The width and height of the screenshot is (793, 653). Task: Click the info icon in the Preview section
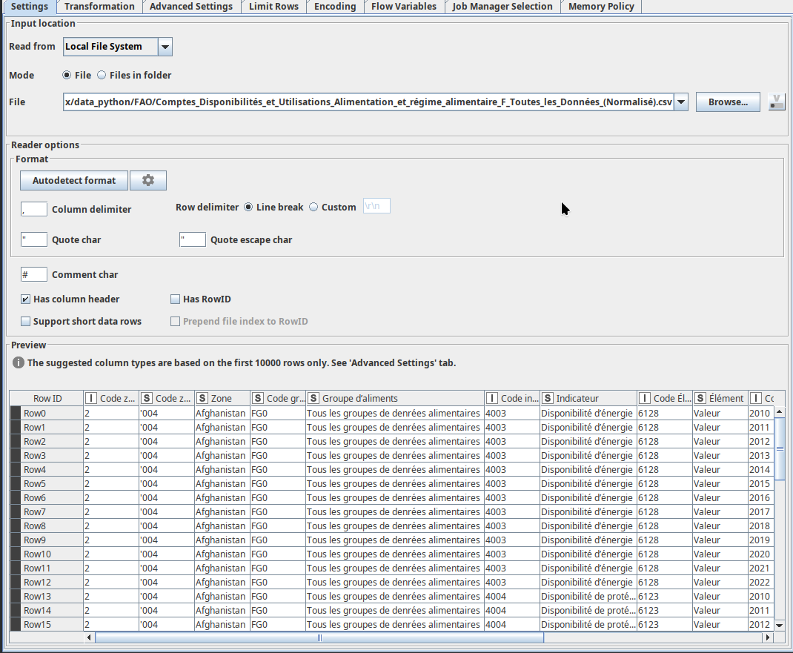point(16,362)
